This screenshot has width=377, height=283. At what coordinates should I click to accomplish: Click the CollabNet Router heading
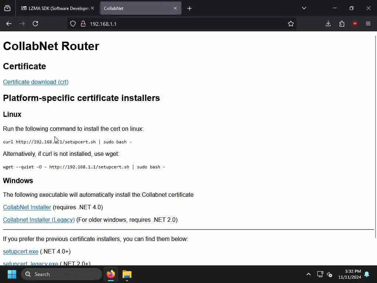coord(51,46)
